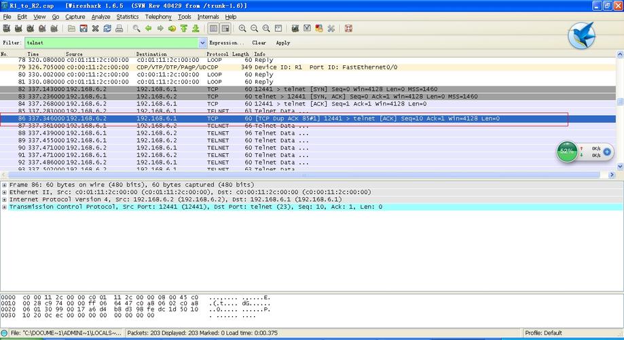The width and height of the screenshot is (624, 340).
Task: Edit display filters from the toolbar
Action: click(307, 29)
